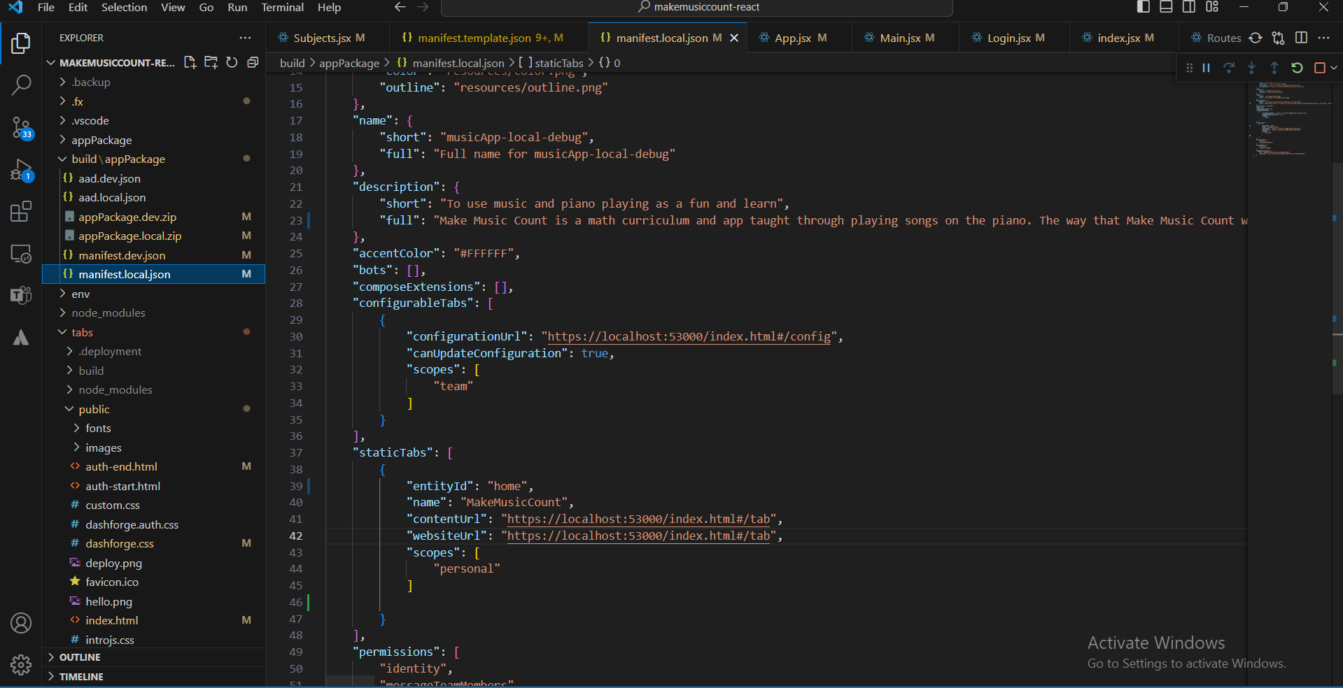
Task: Click the red Stop debug icon
Action: pos(1320,68)
